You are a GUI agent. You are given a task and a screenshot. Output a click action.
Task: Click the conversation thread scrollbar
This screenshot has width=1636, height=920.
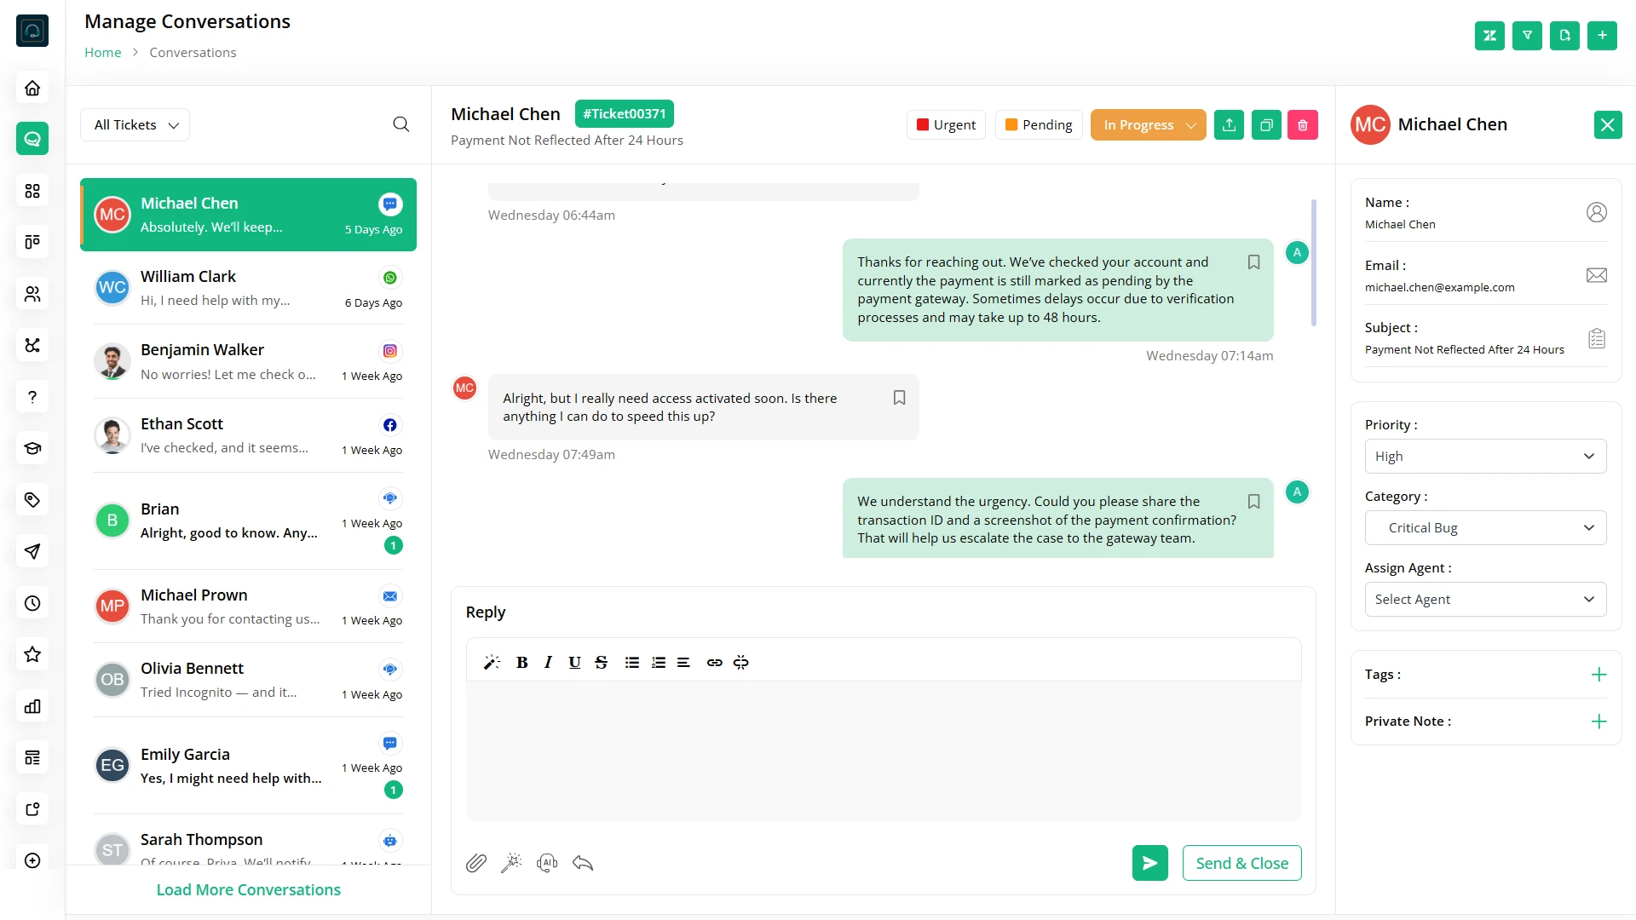1313,262
